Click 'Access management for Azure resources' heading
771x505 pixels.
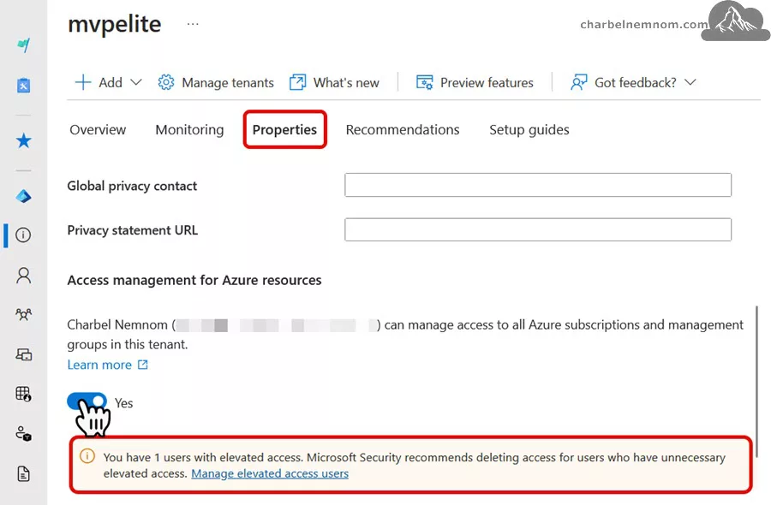click(x=194, y=280)
